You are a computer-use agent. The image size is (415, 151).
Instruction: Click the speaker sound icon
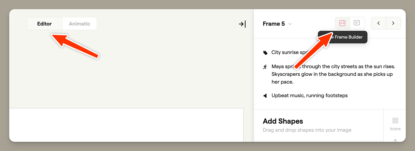pyautogui.click(x=265, y=96)
